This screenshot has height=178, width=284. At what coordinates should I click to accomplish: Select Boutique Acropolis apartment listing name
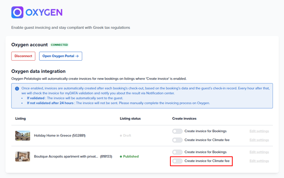(x=73, y=156)
